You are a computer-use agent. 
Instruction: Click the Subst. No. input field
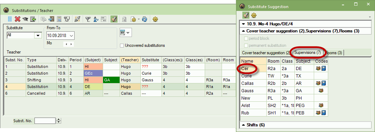click(45, 121)
